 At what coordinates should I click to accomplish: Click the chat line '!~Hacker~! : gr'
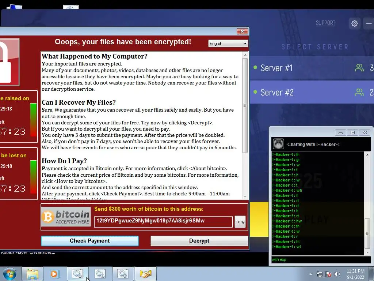(286, 160)
